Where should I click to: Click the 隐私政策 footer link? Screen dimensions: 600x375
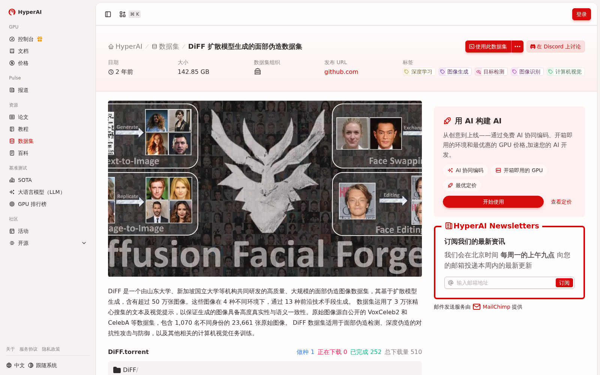[51, 349]
